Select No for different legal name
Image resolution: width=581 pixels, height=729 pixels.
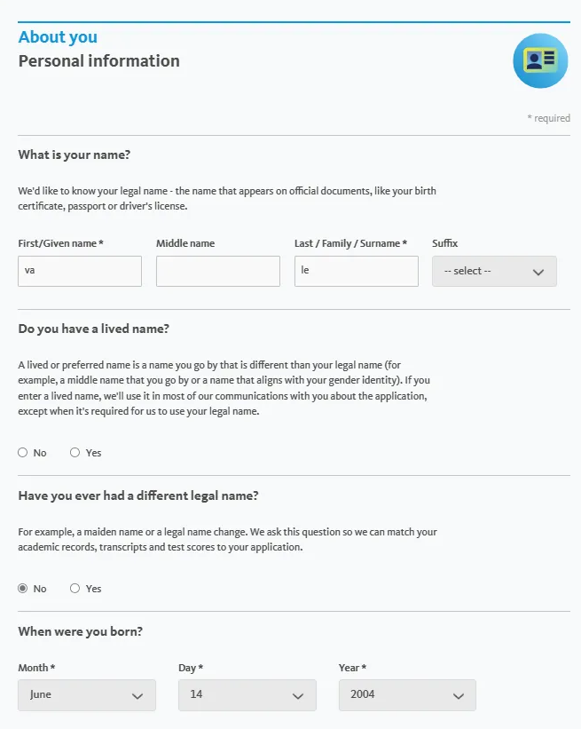tap(23, 589)
